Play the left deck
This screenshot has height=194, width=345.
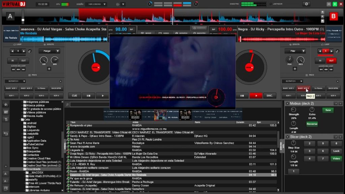(102, 96)
